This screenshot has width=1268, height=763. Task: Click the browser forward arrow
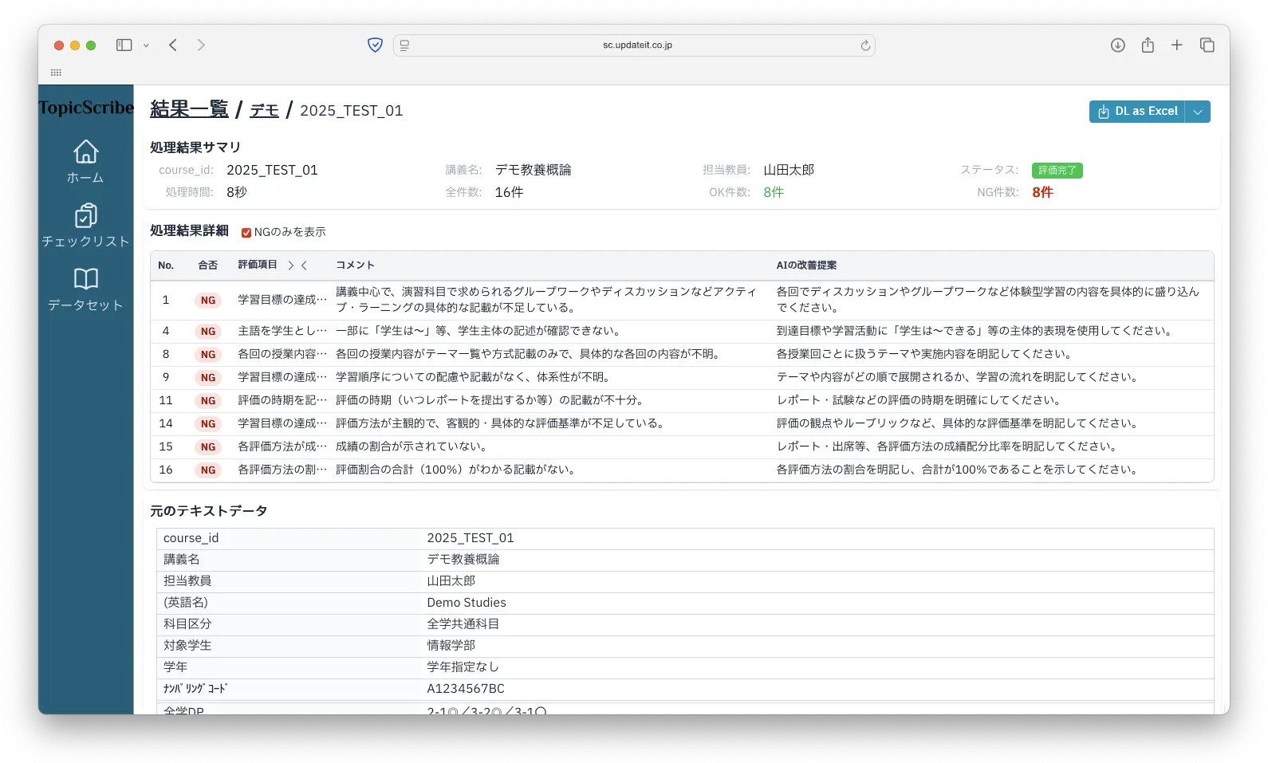(x=201, y=45)
